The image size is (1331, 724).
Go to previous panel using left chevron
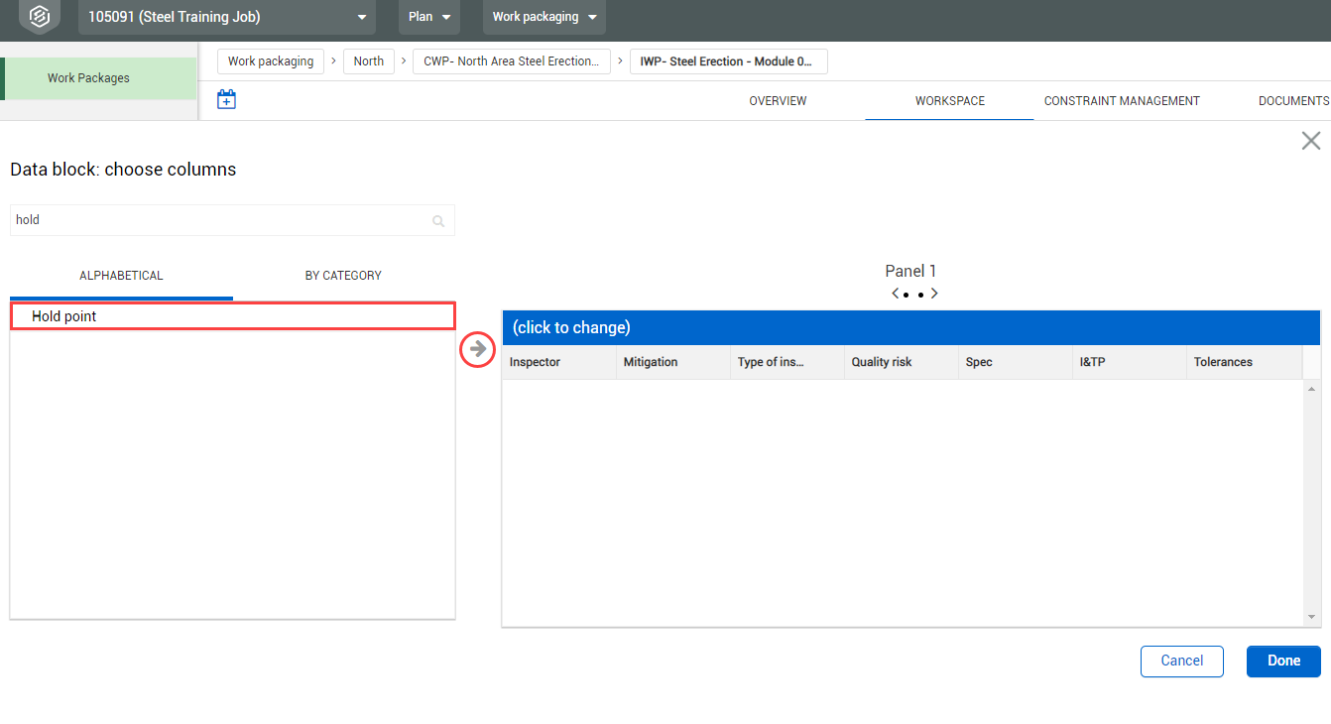(x=895, y=294)
